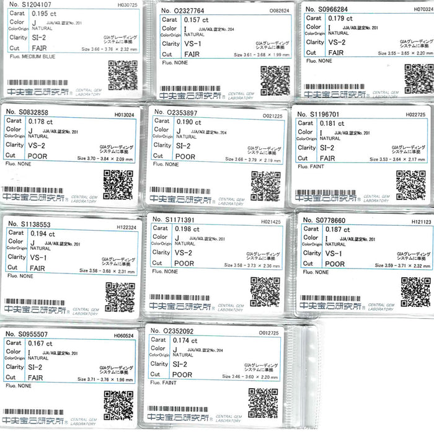Viewport: 434px width, 434px height.
Task: Click the QR code on card S0778660
Action: pyautogui.click(x=416, y=292)
